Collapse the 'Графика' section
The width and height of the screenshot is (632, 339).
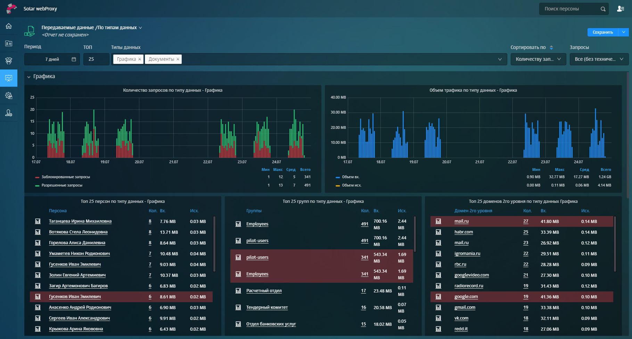point(29,77)
